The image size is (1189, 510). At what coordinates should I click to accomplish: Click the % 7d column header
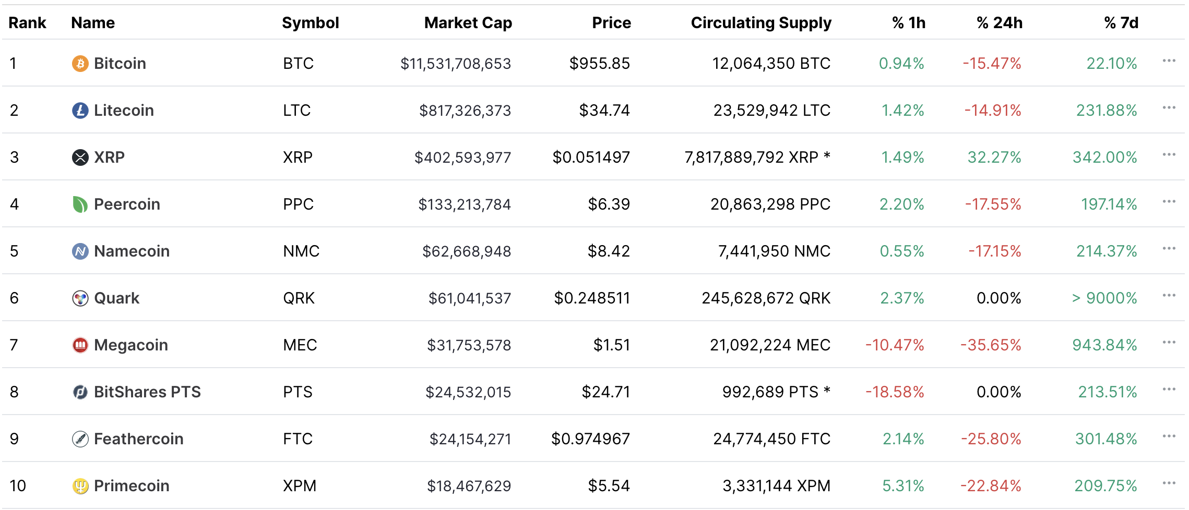(x=1120, y=23)
